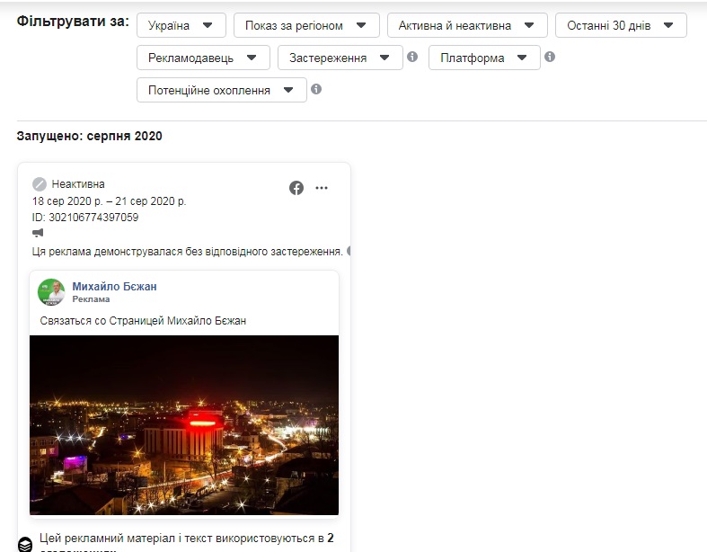Change the Останні 30 днів date range

coord(620,25)
